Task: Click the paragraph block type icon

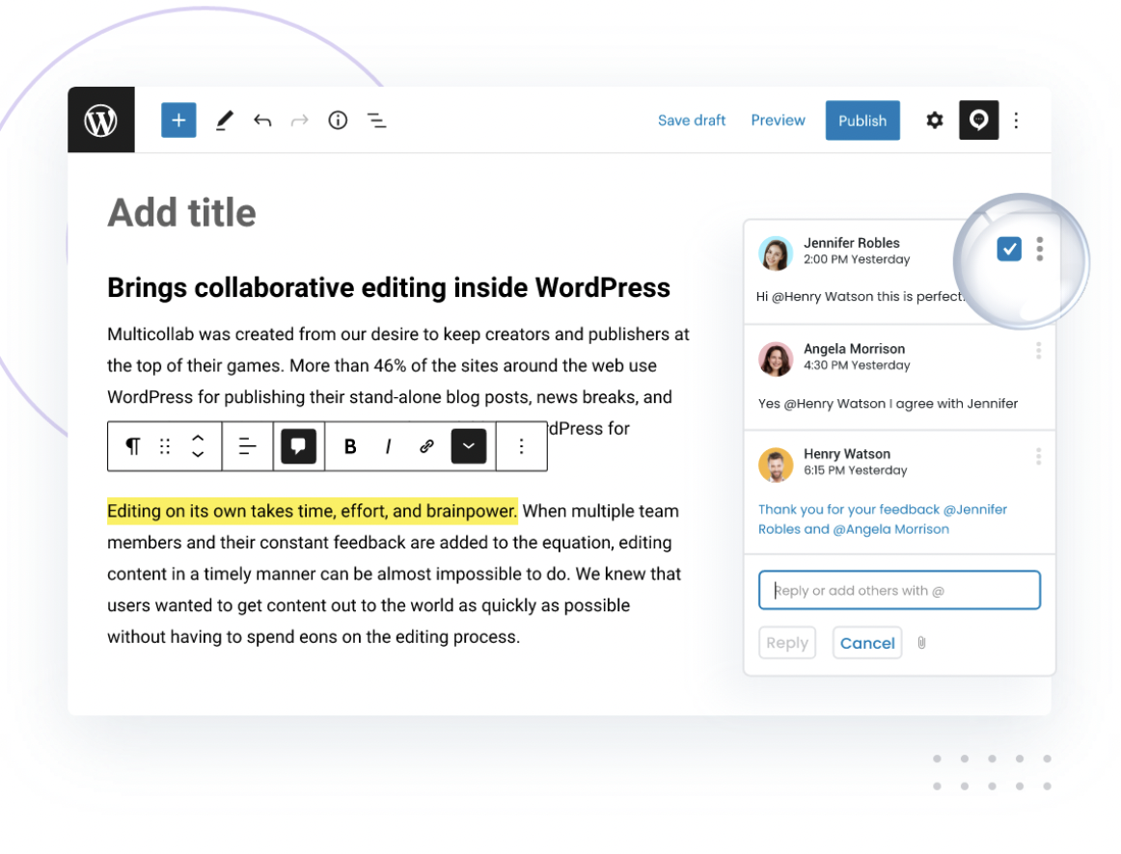Action: pyautogui.click(x=133, y=446)
